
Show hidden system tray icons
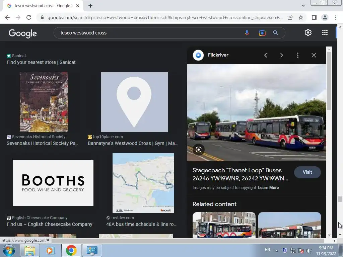(277, 251)
